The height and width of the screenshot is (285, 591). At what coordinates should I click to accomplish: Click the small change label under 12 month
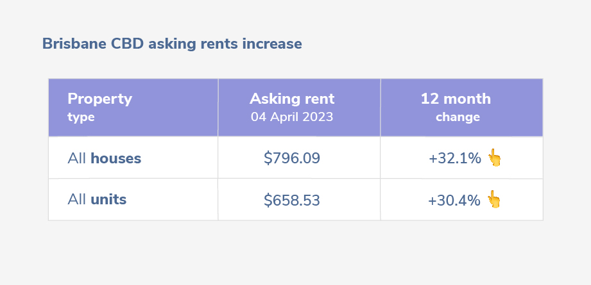pos(458,117)
